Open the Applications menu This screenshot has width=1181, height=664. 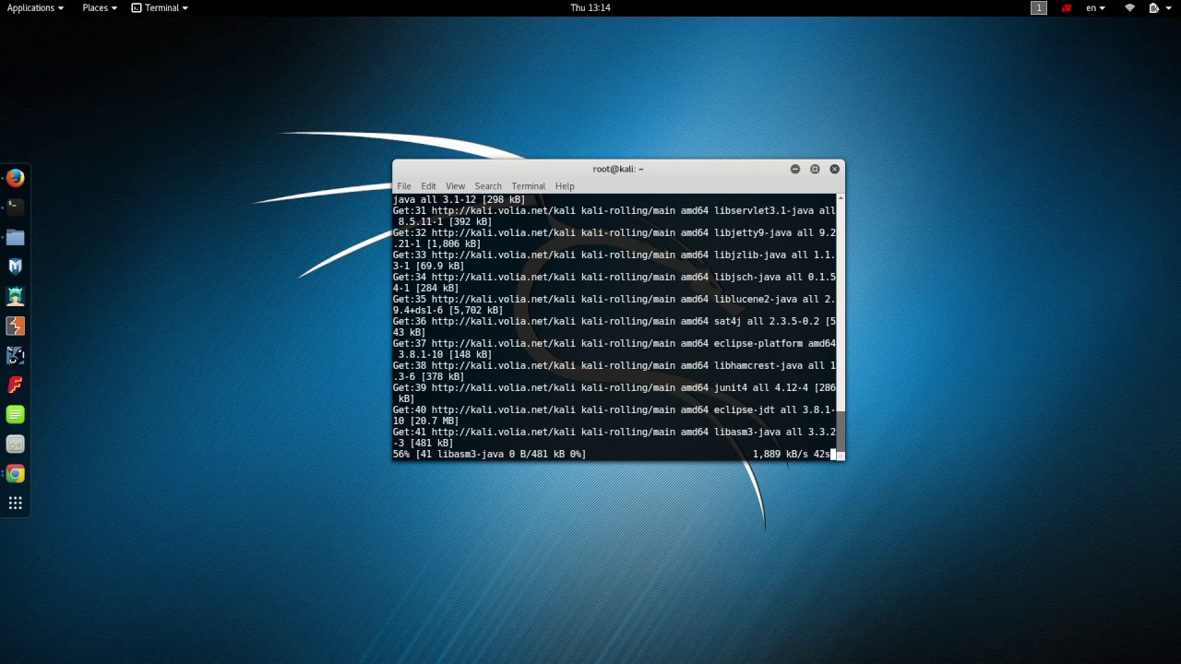[35, 7]
